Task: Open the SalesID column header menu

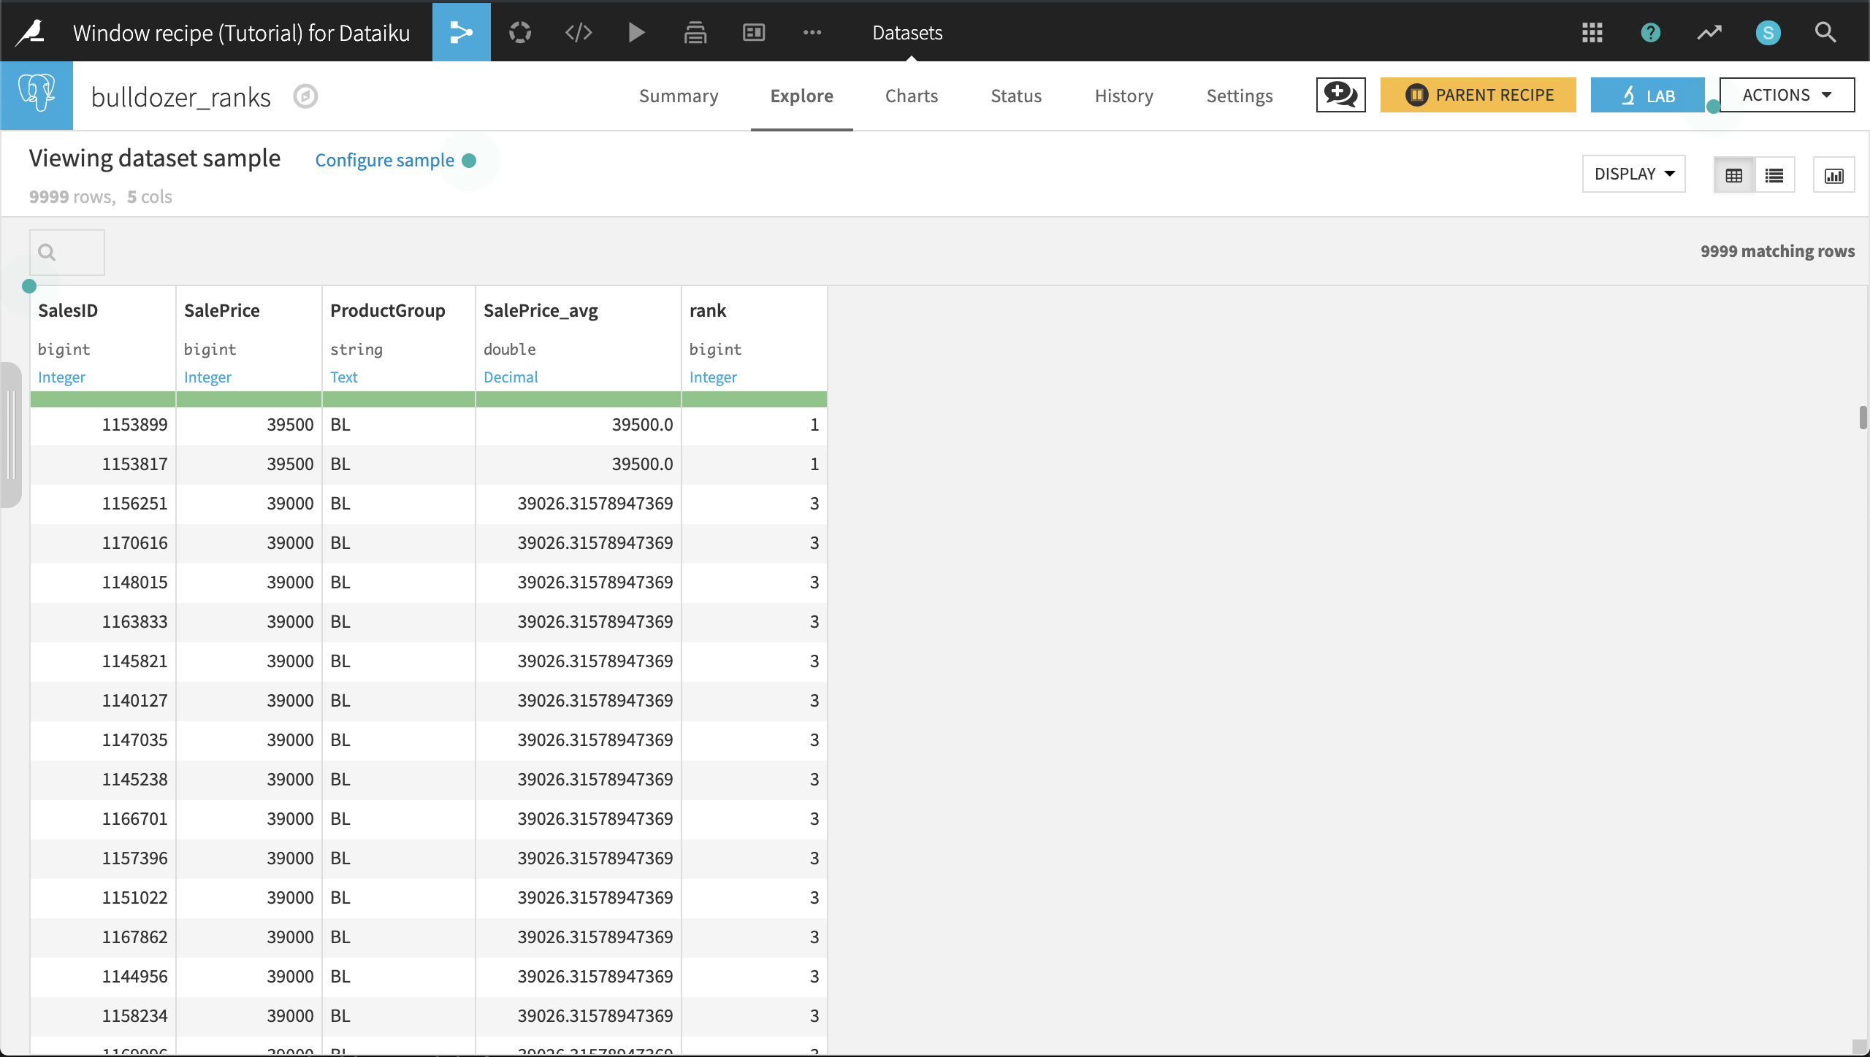Action: tap(68, 310)
